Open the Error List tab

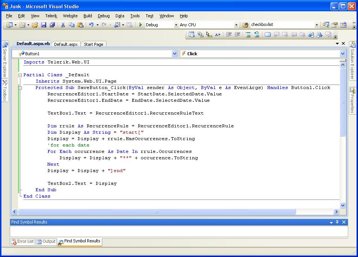pos(23,242)
